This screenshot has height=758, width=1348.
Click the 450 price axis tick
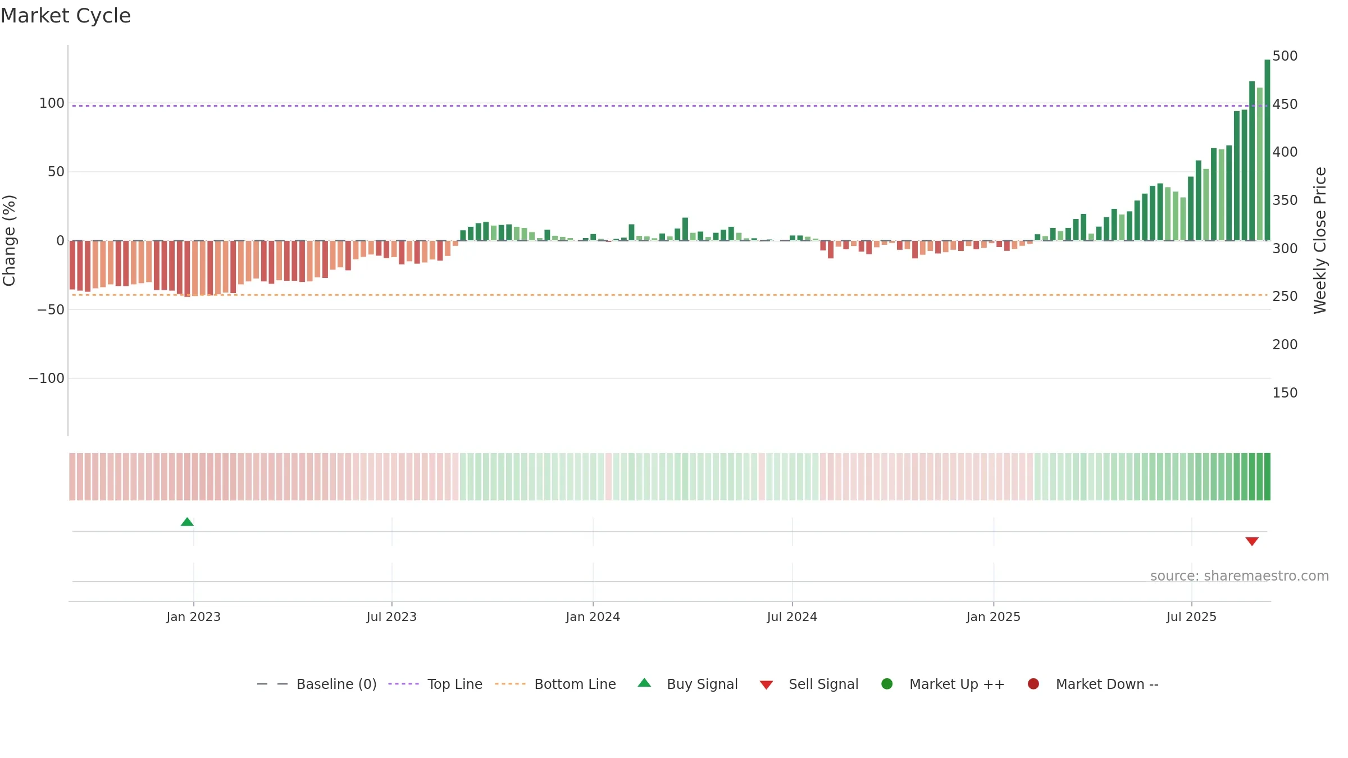(1285, 104)
